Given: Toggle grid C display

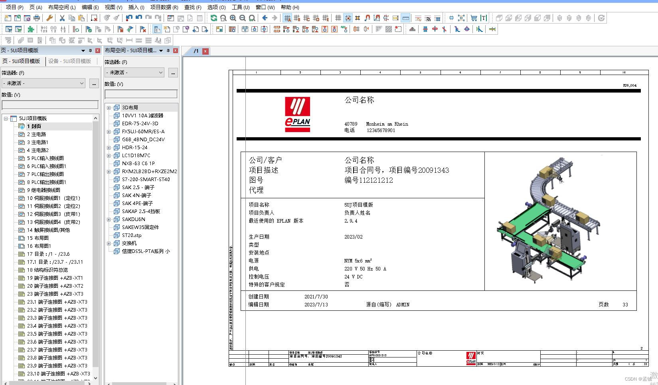Looking at the screenshot, I should click(x=306, y=18).
